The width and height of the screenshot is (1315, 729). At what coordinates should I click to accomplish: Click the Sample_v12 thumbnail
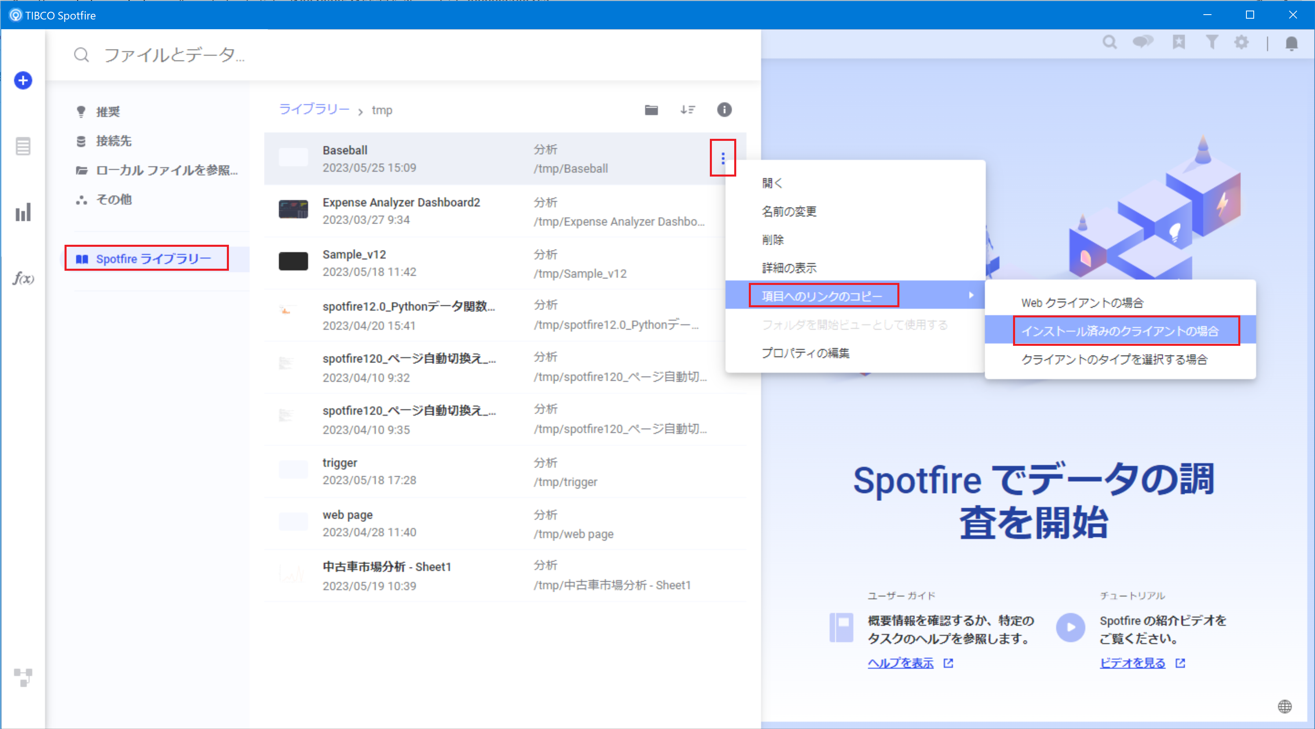293,261
